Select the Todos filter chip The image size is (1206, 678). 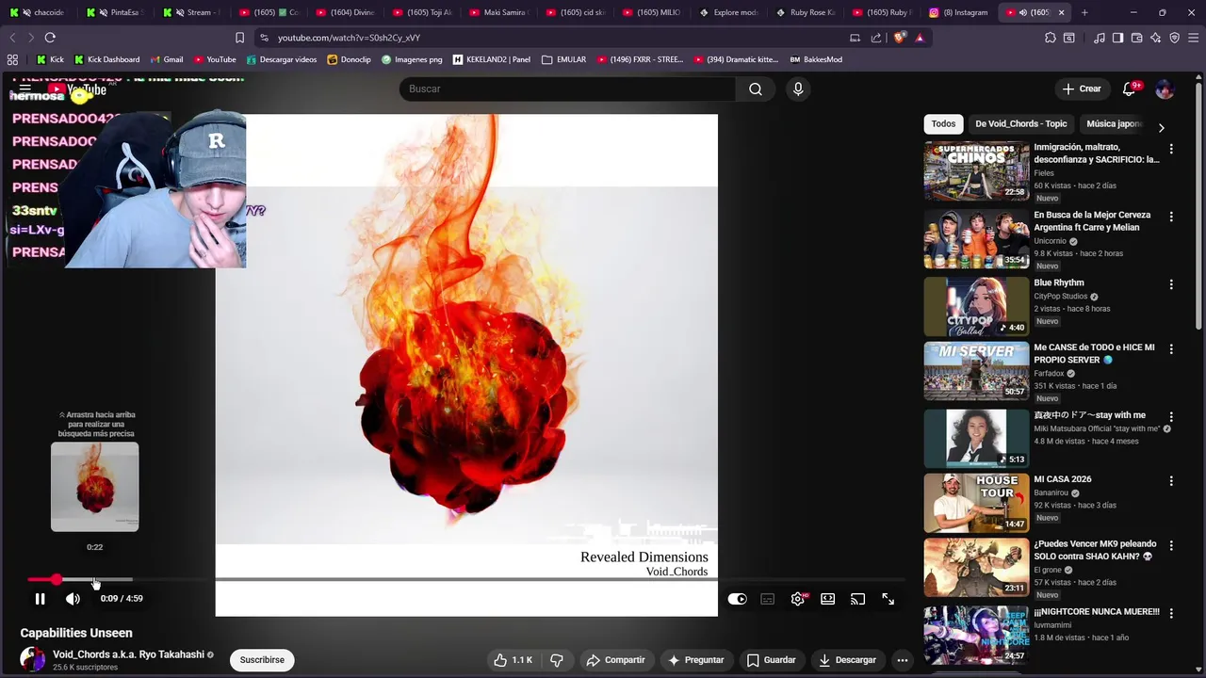click(x=943, y=124)
